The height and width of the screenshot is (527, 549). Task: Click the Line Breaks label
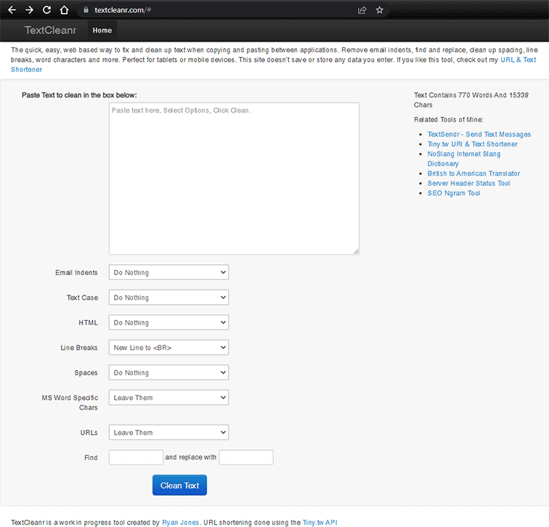click(78, 348)
